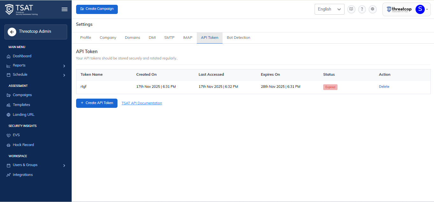Open Reports in the sidebar
Image resolution: width=434 pixels, height=202 pixels.
[x=19, y=65]
